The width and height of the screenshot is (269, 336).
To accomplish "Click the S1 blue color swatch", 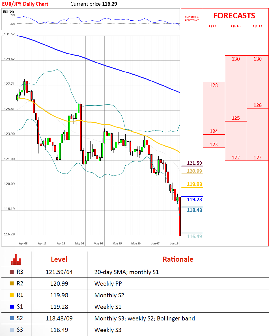I will 12,307.
